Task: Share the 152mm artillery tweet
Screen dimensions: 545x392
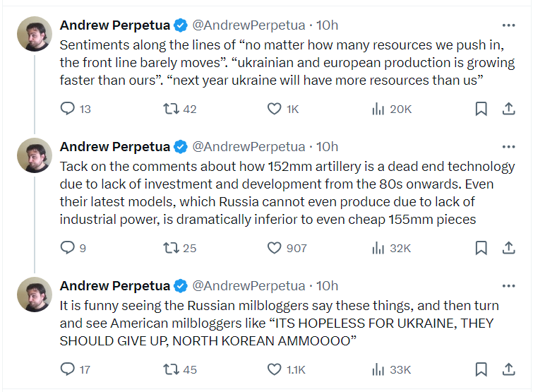Action: coord(508,248)
